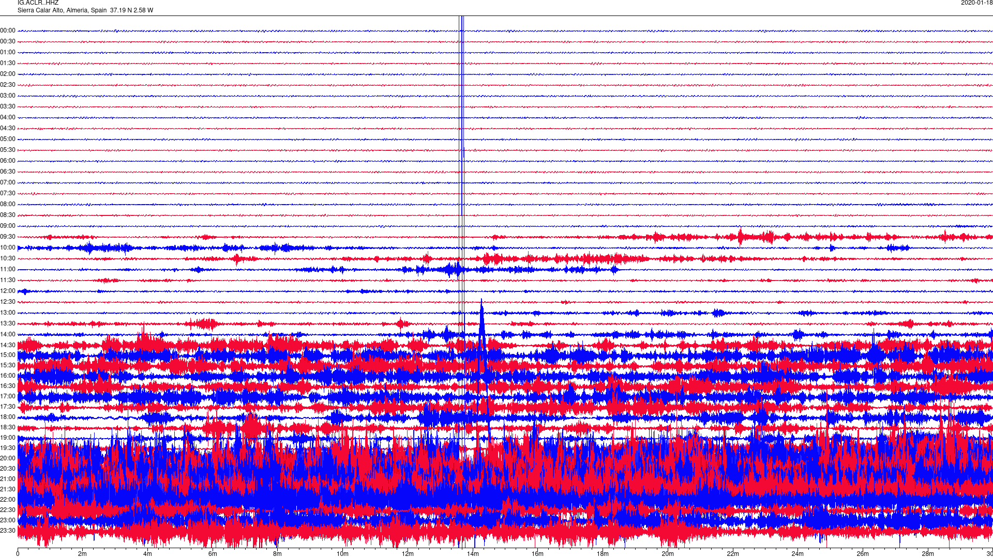Image resolution: width=993 pixels, height=558 pixels.
Task: Click the 16m tick on the time axis
Action: pos(538,554)
